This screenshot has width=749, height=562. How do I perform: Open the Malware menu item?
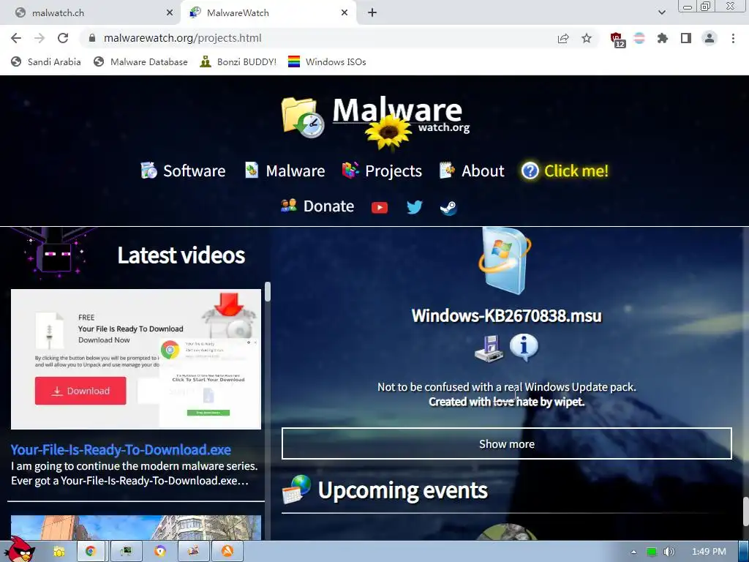[x=285, y=171]
